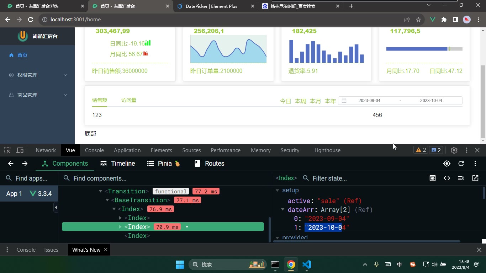Open the Timeline tab

click(x=118, y=164)
